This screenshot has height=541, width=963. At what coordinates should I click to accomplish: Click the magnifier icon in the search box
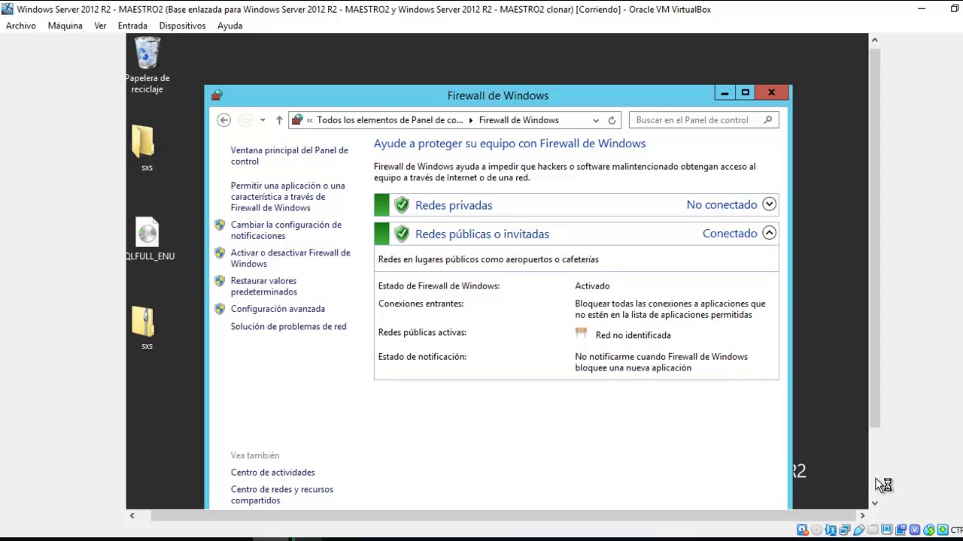click(x=768, y=119)
